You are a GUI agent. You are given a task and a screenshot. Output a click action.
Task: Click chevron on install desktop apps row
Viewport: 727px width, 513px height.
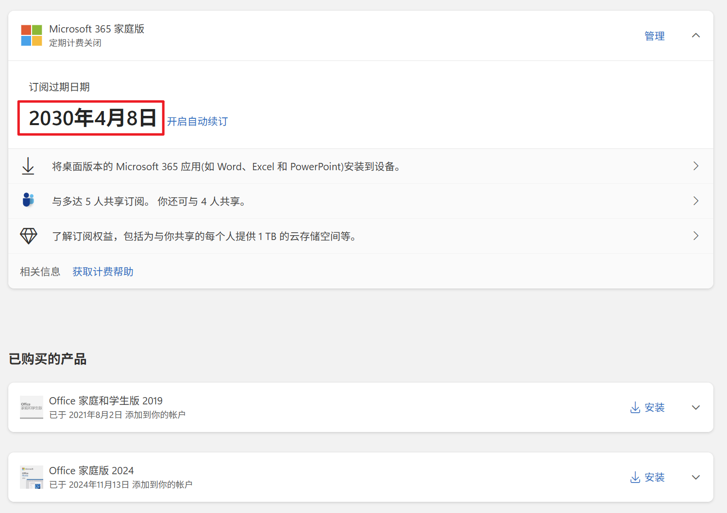pos(696,166)
